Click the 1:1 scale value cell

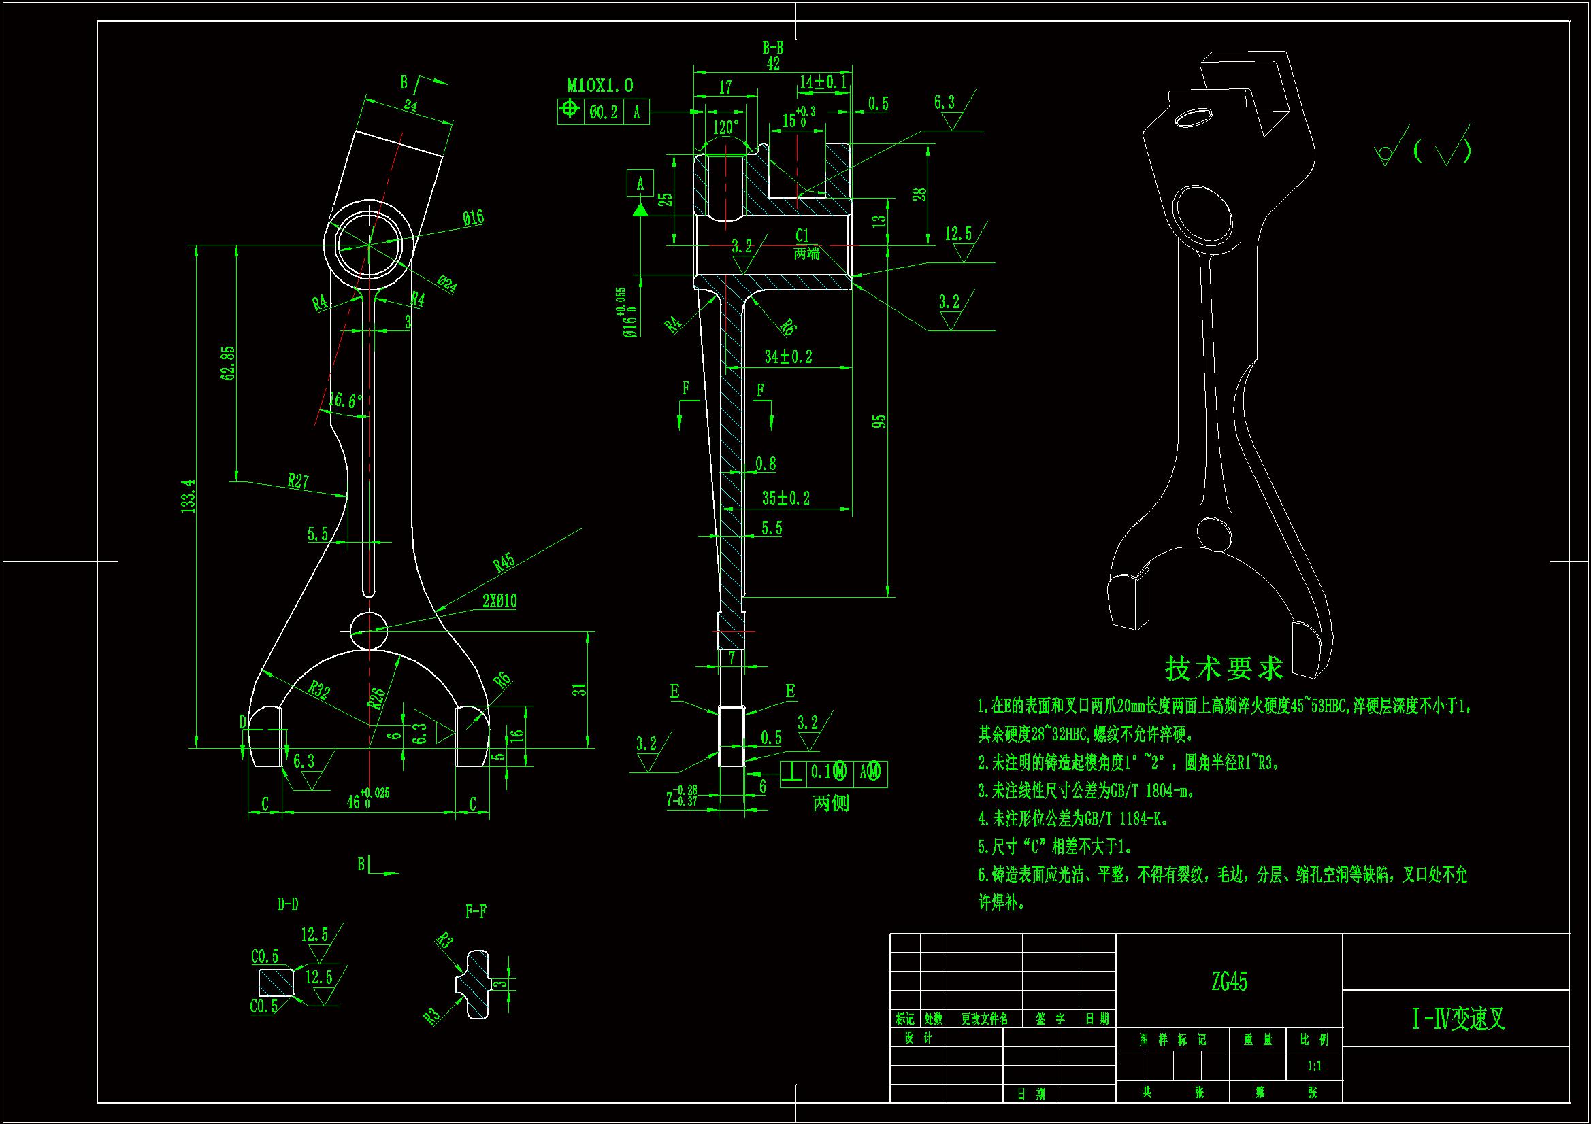coord(1314,1066)
